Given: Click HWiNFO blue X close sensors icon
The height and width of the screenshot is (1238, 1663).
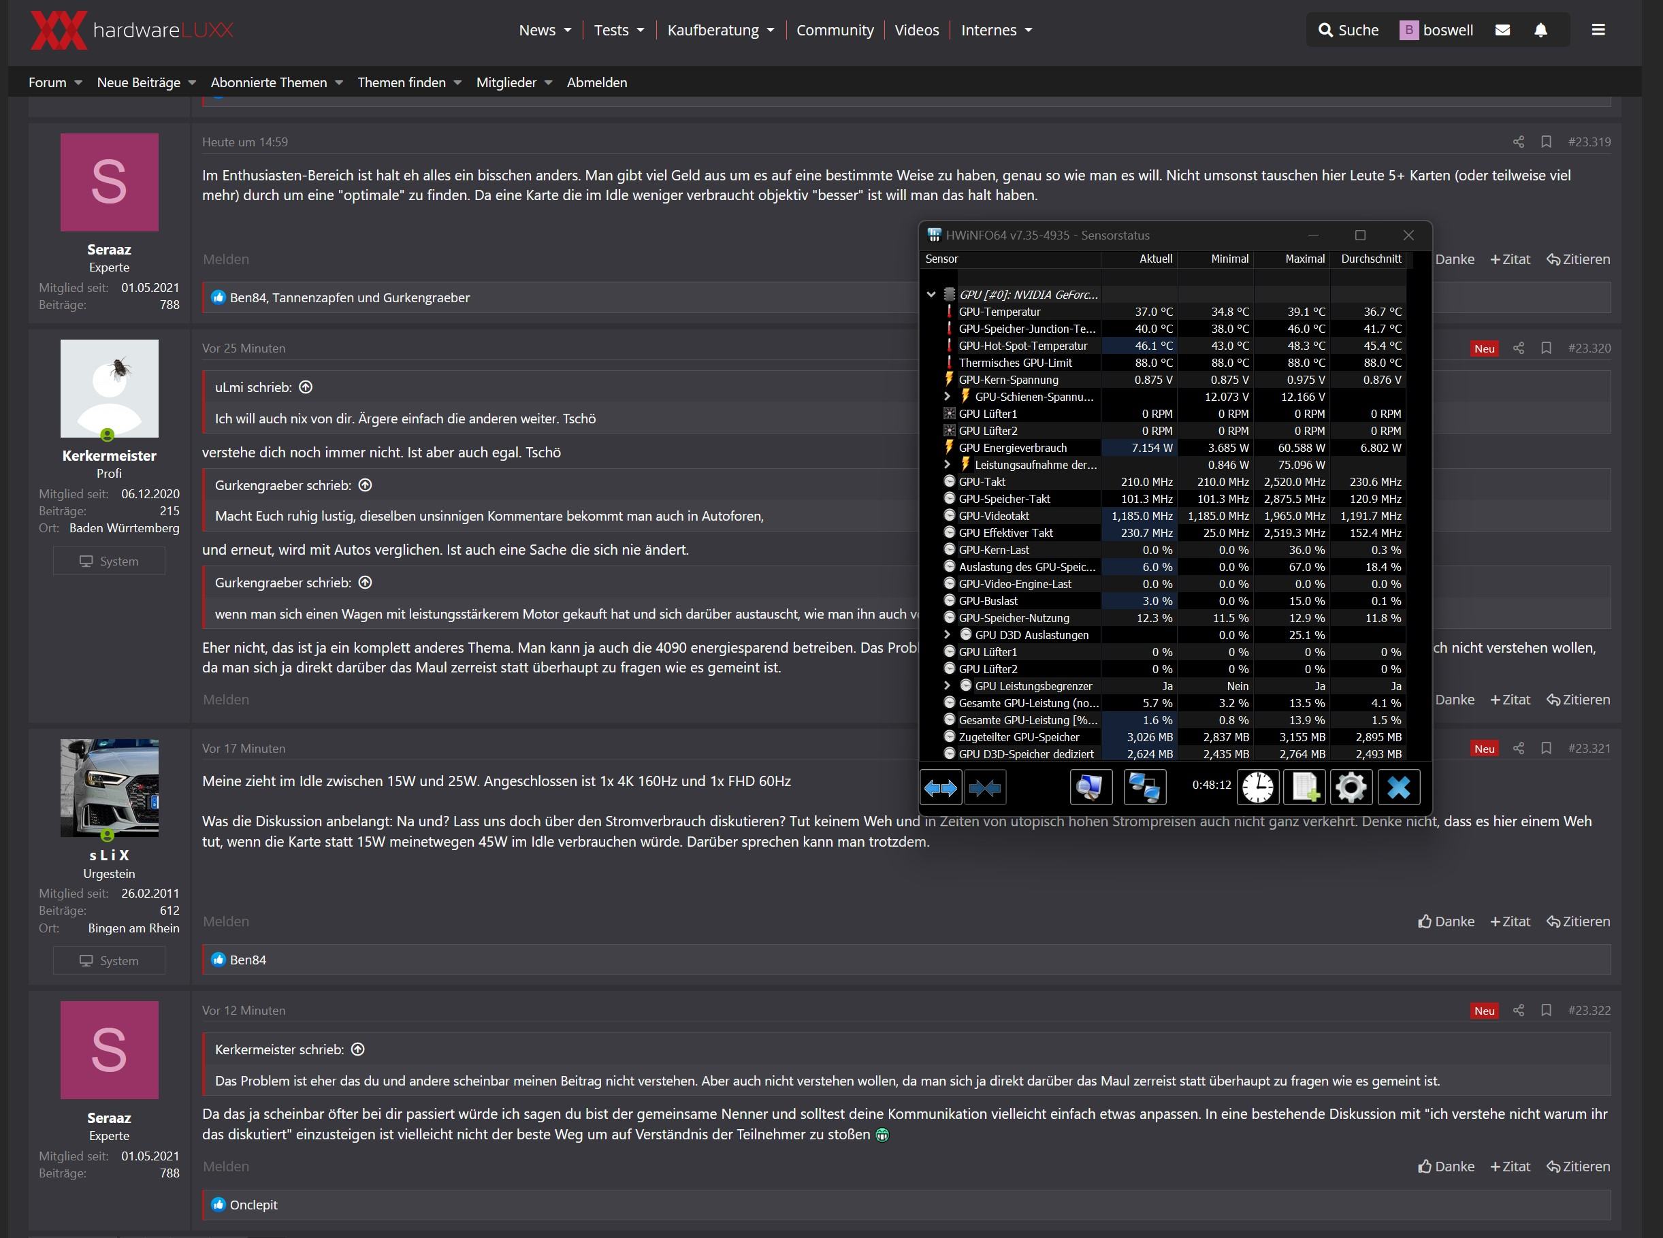Looking at the screenshot, I should tap(1398, 787).
